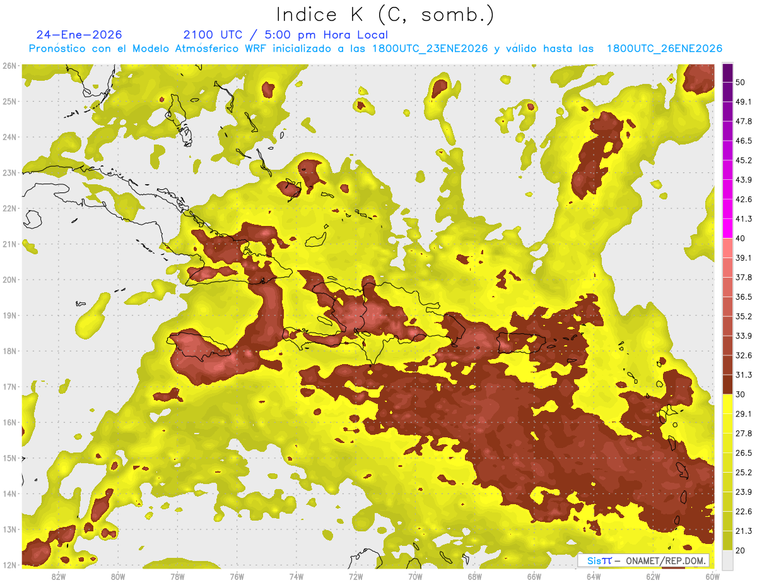Click the colorbar value '43.9'

click(x=744, y=180)
